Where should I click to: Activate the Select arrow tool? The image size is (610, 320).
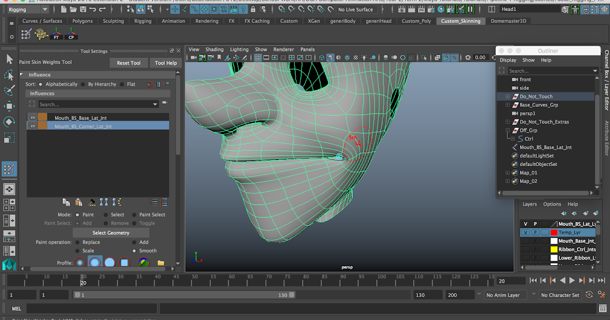9,59
